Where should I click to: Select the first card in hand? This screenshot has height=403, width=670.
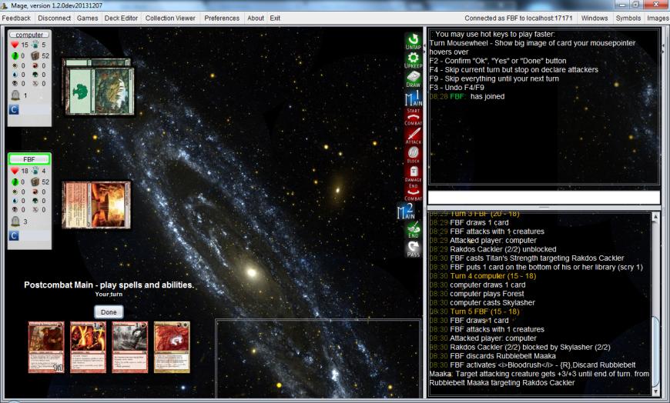[46, 347]
